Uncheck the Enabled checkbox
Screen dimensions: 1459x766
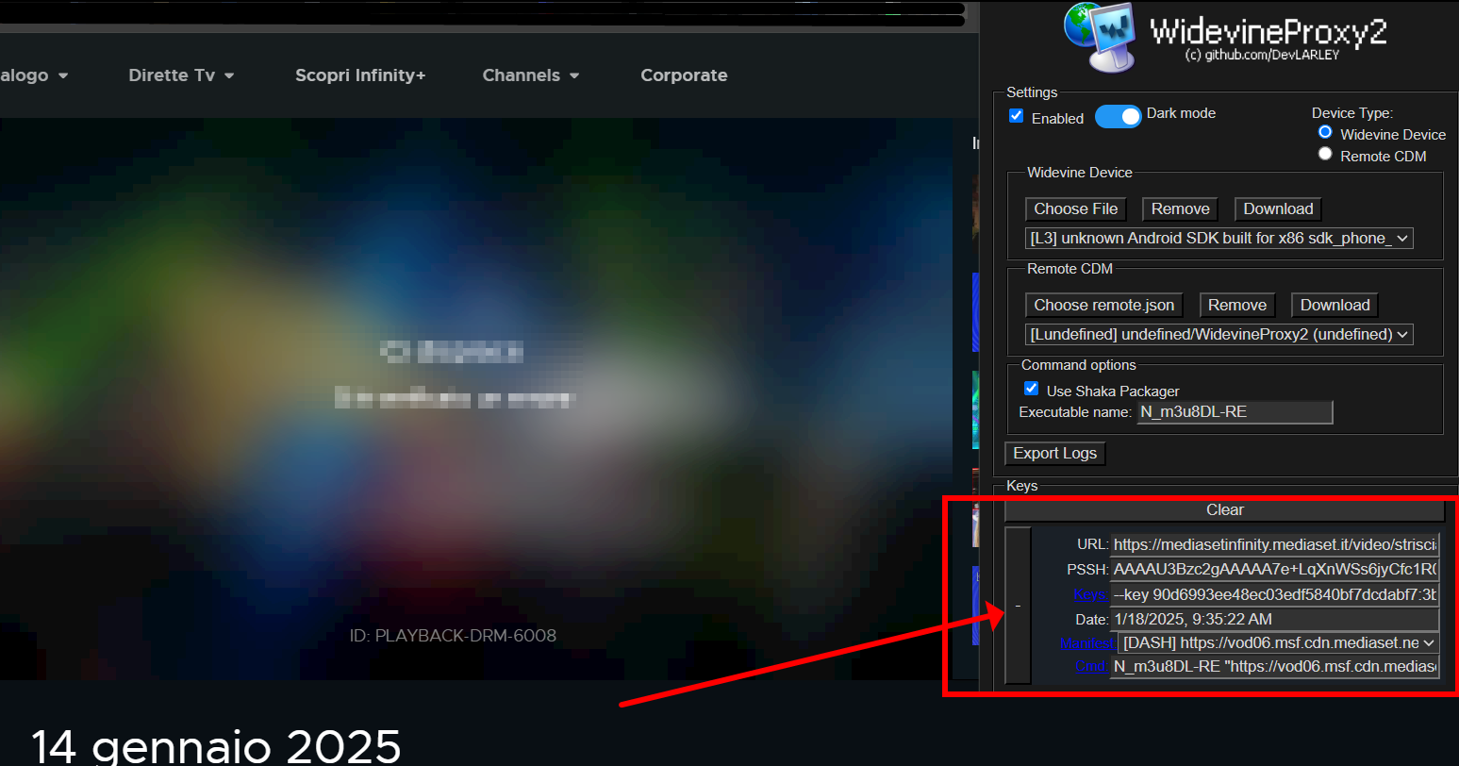click(1016, 116)
